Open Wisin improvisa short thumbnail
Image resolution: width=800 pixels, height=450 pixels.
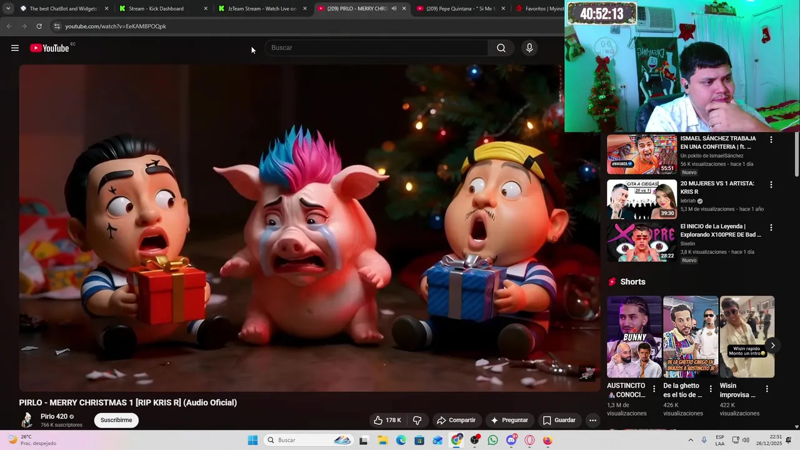pyautogui.click(x=747, y=337)
